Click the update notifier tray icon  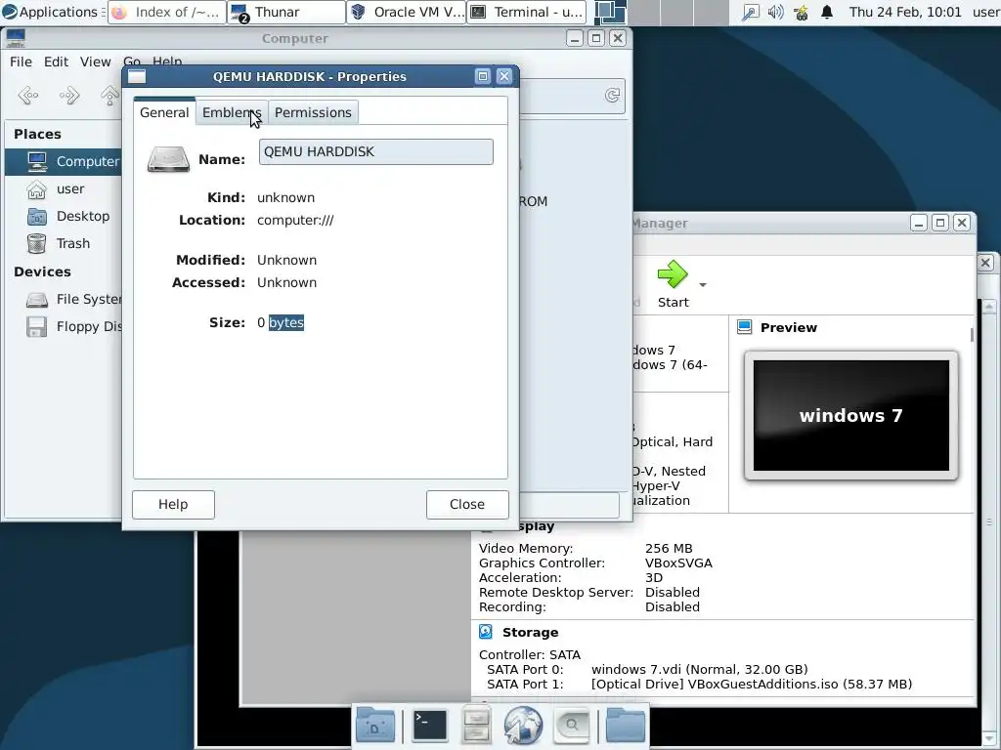802,12
